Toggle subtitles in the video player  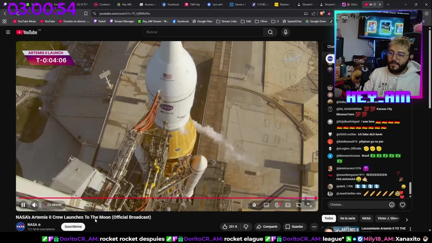(x=266, y=205)
